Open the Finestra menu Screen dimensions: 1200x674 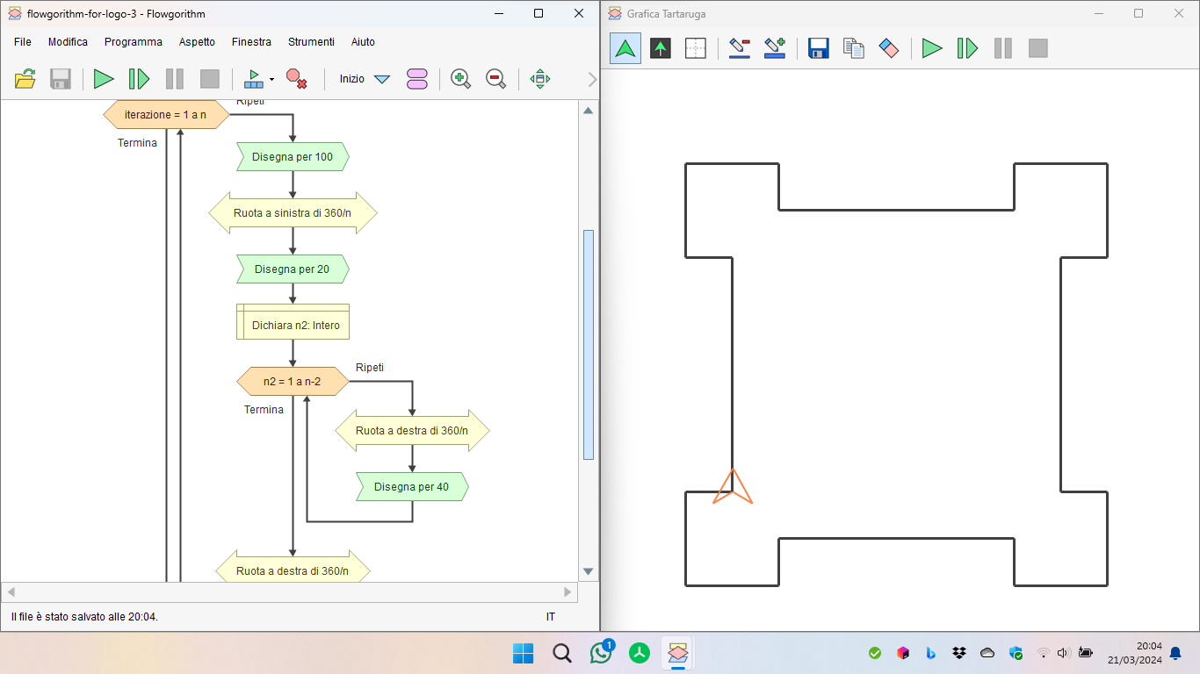point(251,41)
